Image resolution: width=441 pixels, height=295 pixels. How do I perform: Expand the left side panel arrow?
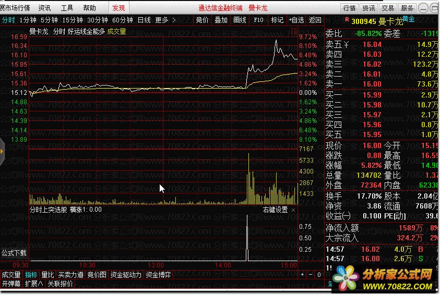coord(2,152)
